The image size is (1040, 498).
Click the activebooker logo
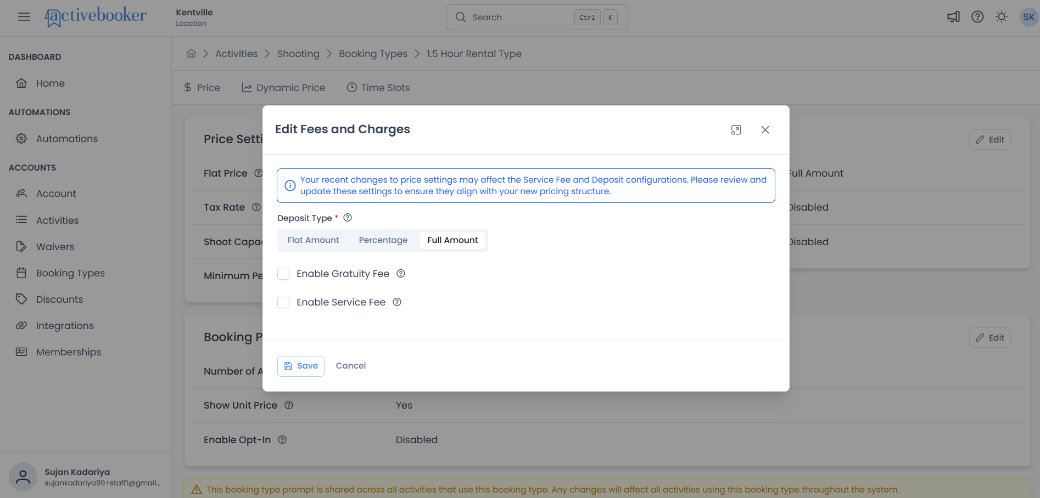(96, 17)
